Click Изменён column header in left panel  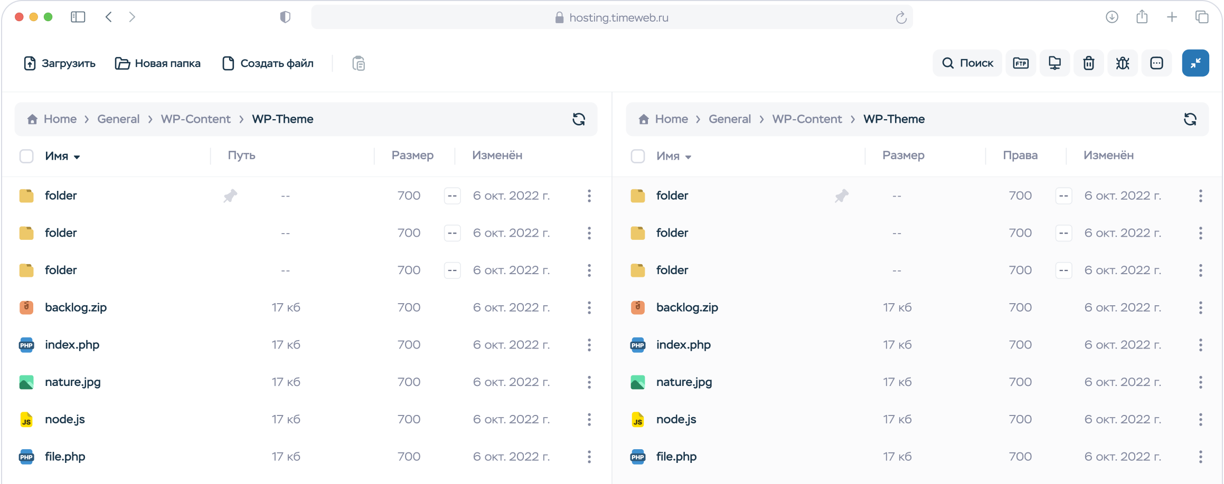point(497,155)
